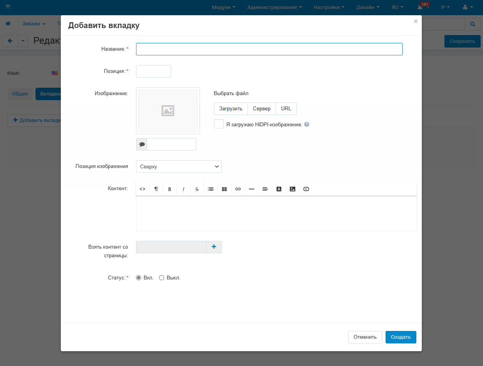This screenshot has height=366, width=483.
Task: Open the Позиция изображения dropdown
Action: (x=179, y=166)
